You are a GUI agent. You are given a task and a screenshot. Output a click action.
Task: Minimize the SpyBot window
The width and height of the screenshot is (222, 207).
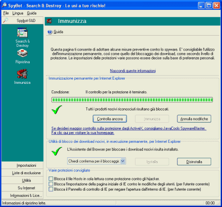(201, 6)
